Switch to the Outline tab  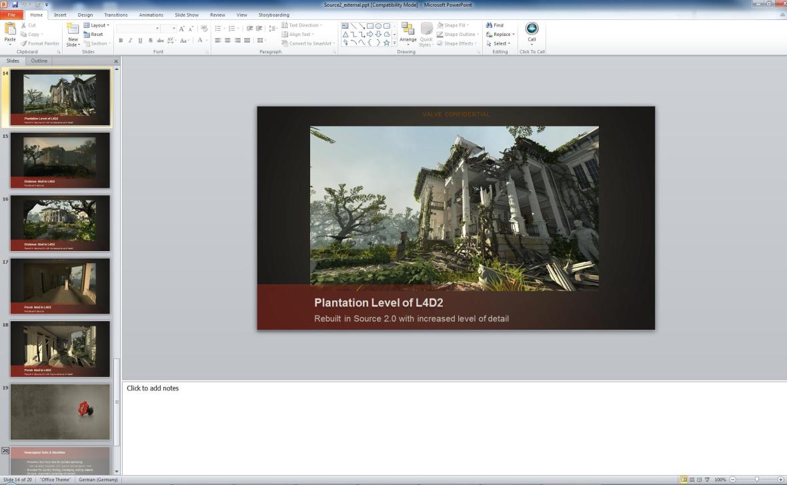[x=38, y=61]
